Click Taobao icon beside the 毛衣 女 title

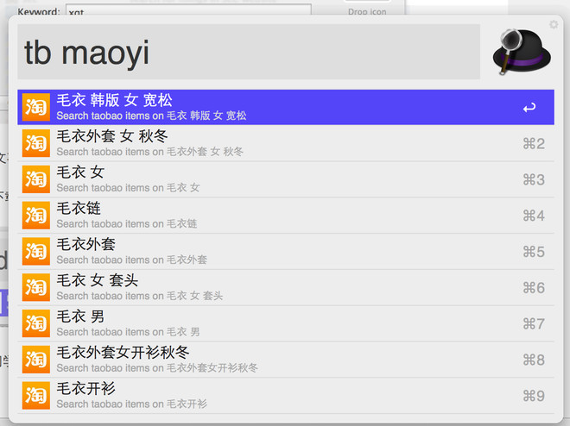(35, 179)
